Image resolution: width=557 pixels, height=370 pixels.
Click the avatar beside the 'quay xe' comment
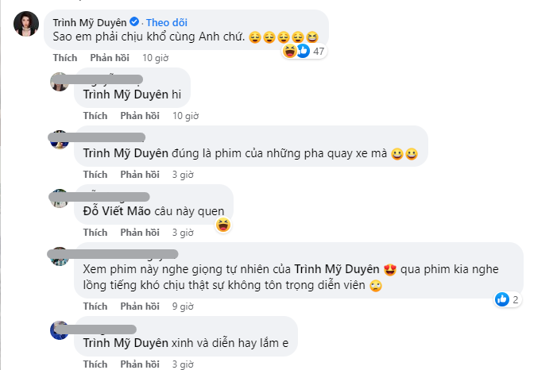(59, 141)
